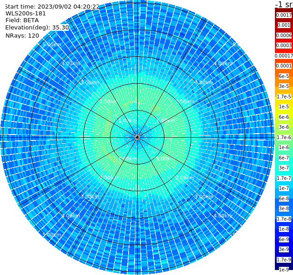
Task: Select the 3e-7 colorbar label
Action: click(284, 168)
